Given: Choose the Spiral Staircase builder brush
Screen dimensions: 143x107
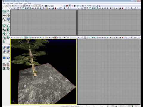Looking at the screenshot, I should pyautogui.click(x=4, y=37).
